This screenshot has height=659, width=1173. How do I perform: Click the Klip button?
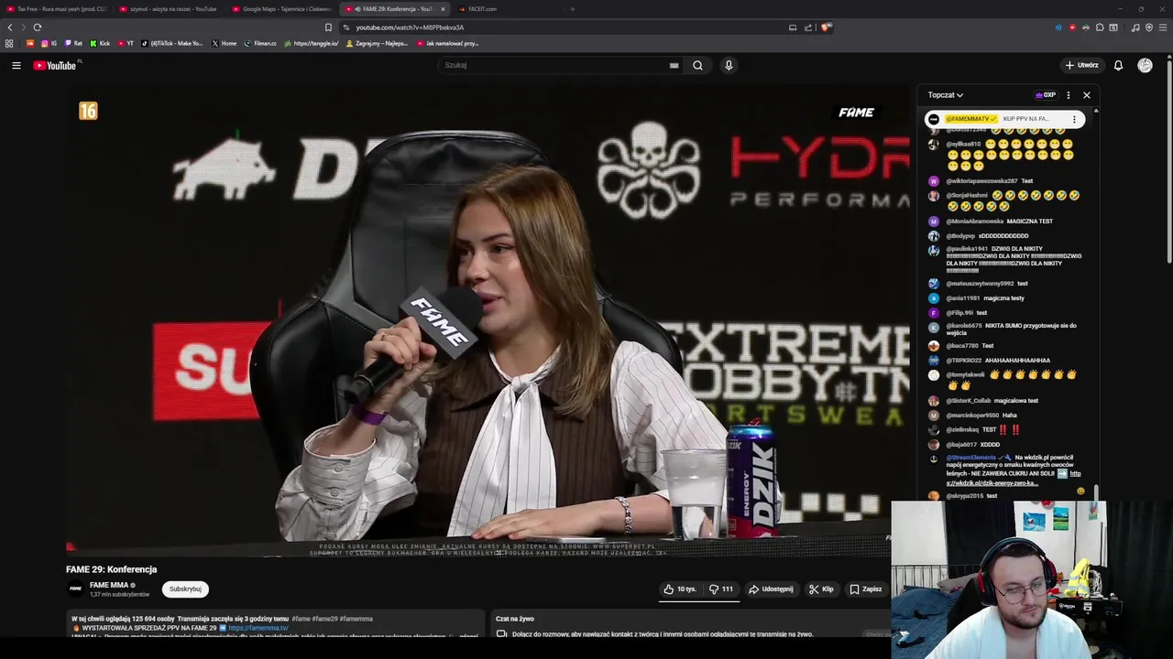pyautogui.click(x=821, y=589)
